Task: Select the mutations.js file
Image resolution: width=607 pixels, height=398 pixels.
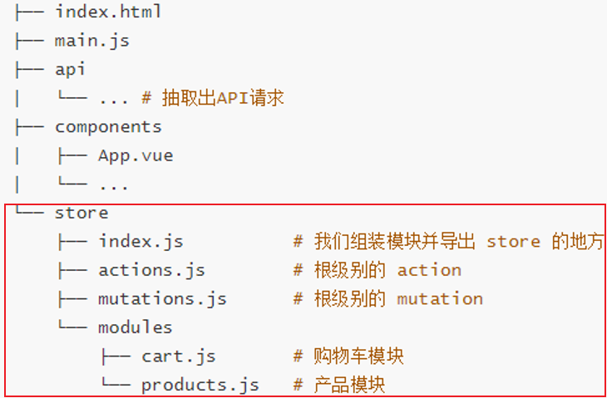Action: (x=162, y=298)
